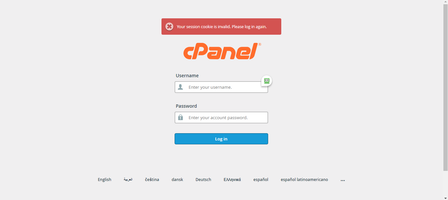This screenshot has height=200, width=448.
Task: Select English language
Action: (x=104, y=180)
